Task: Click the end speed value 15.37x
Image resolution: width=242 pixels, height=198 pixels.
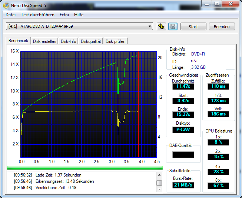Action: point(183,114)
